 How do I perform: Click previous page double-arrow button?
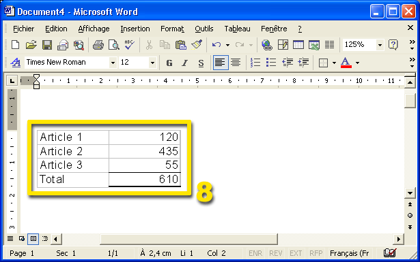pos(410,204)
